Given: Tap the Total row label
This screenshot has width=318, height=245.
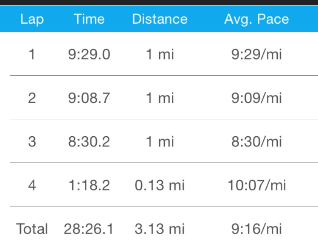Looking at the screenshot, I should (x=32, y=229).
